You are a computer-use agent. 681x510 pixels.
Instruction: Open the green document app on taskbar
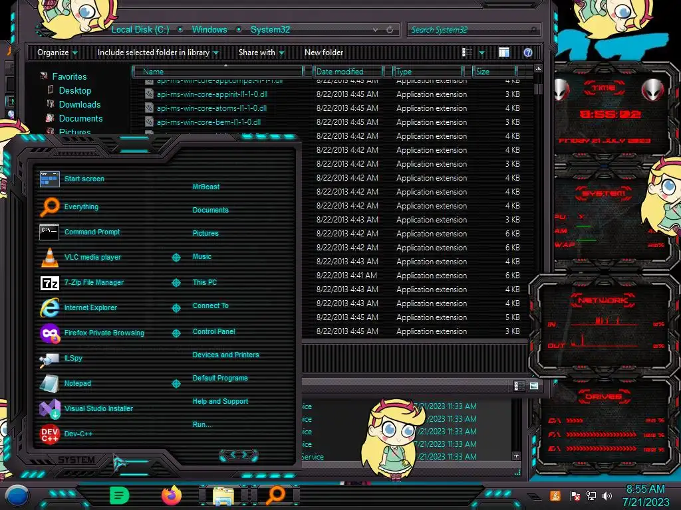[119, 495]
